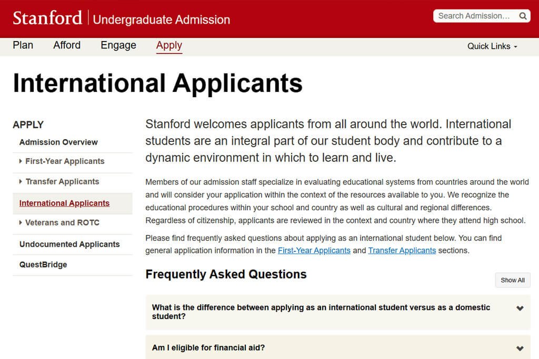Click the Show All FAQ button
Viewport: 539px width, 359px height.
tap(513, 280)
